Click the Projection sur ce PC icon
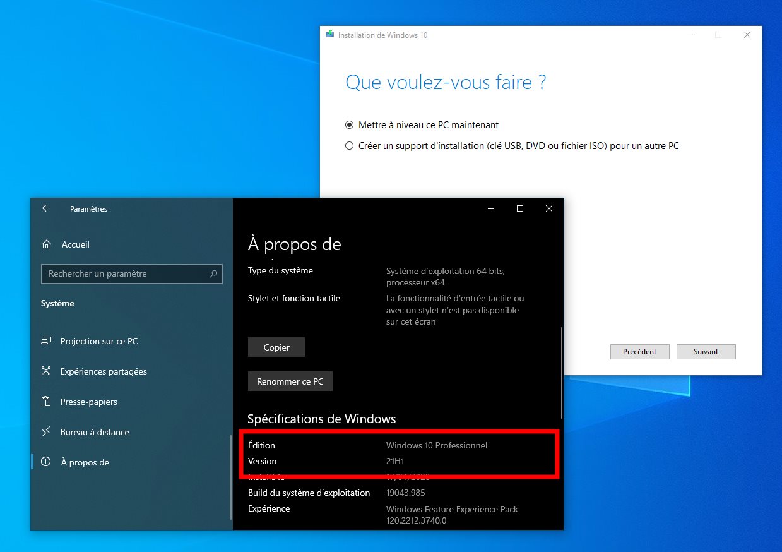Screen dimensions: 782x552 (46, 341)
